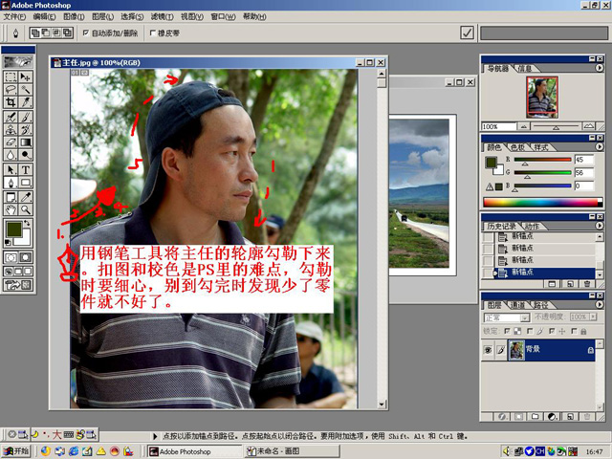Select the Rectangle shape tool
Viewport: 612px width, 459px height.
coord(26,183)
